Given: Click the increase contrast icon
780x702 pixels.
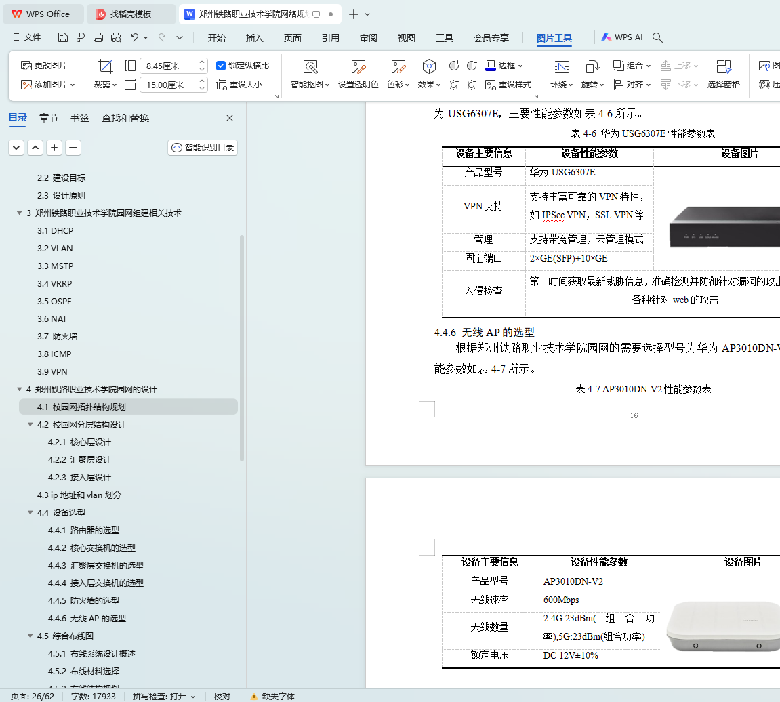Looking at the screenshot, I should (453, 66).
